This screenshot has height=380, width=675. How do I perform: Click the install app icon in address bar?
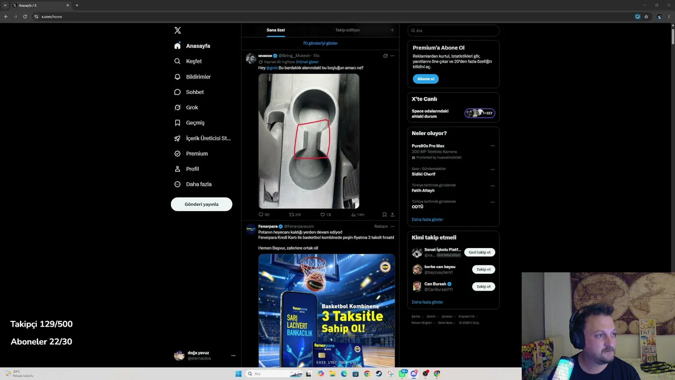click(638, 16)
